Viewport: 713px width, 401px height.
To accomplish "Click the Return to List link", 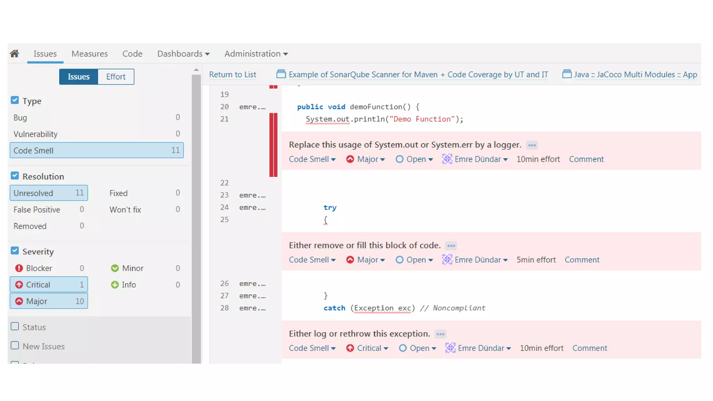I will pos(233,74).
